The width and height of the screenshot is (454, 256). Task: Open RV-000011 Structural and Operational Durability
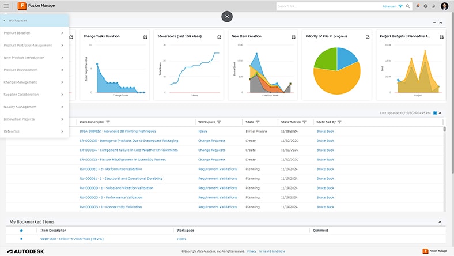tap(121, 179)
